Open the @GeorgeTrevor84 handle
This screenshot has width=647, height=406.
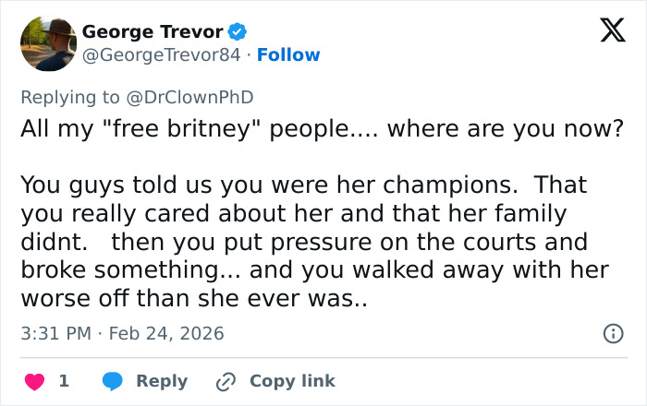(162, 55)
